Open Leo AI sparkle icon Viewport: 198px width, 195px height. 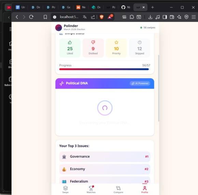[x=179, y=17]
